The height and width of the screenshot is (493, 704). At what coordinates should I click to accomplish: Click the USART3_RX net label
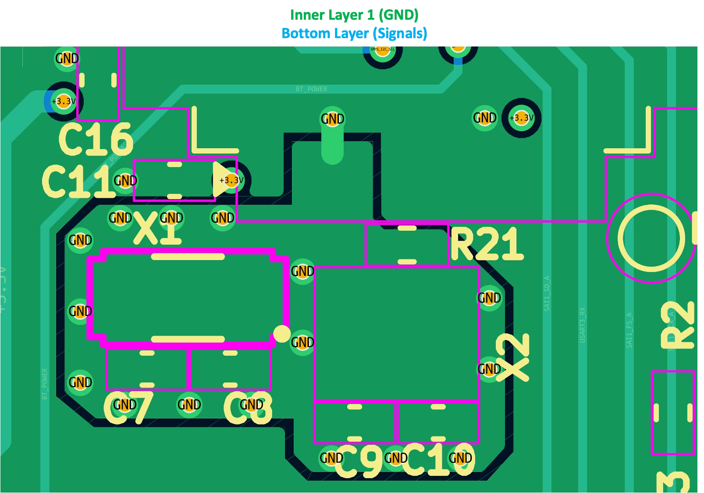(x=582, y=325)
